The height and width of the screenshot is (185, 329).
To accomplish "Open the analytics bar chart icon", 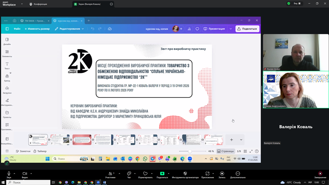I will click(x=189, y=29).
